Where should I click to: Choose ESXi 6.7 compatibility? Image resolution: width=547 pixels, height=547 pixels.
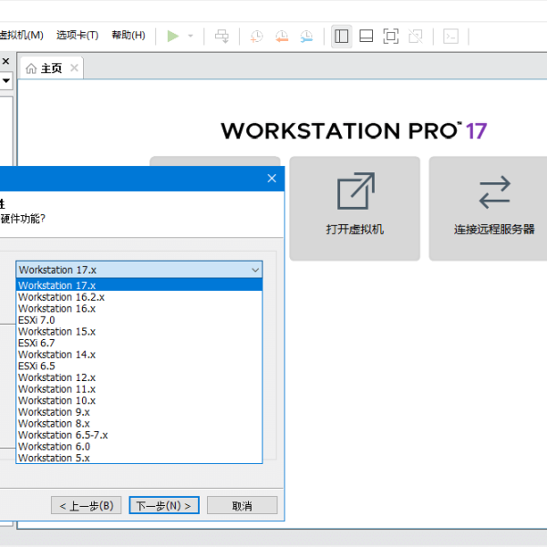[139, 343]
